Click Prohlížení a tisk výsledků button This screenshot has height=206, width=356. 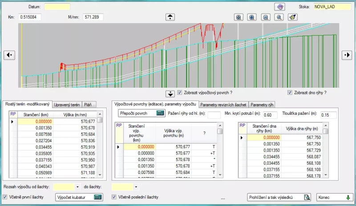coord(279,197)
